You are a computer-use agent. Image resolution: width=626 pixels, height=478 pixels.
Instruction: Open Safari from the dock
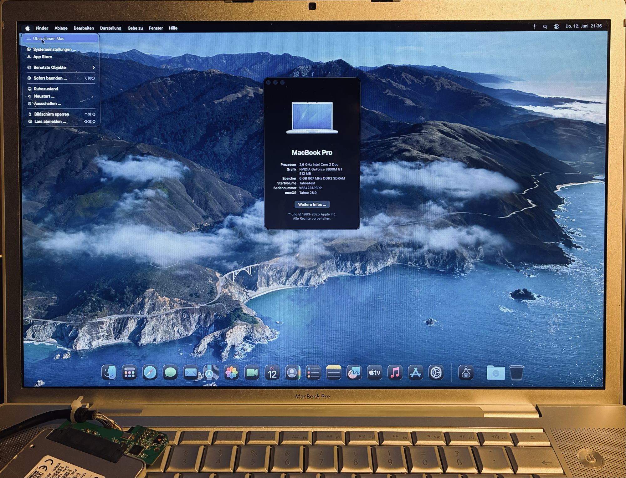point(150,373)
